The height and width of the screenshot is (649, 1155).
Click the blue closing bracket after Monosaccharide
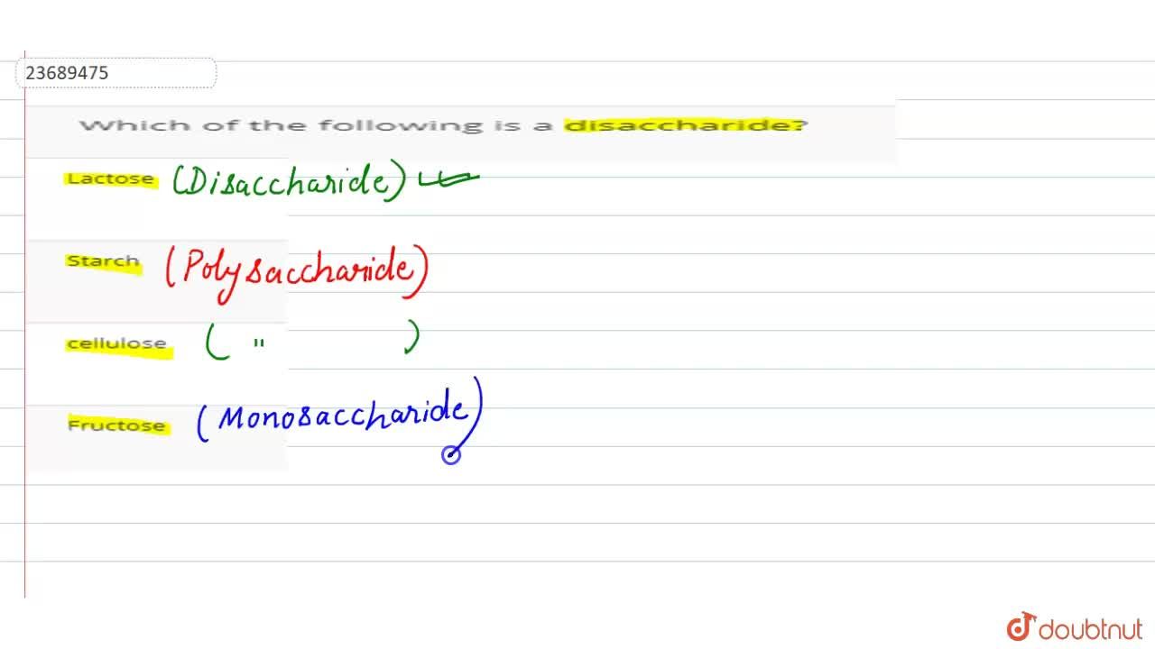(x=476, y=410)
